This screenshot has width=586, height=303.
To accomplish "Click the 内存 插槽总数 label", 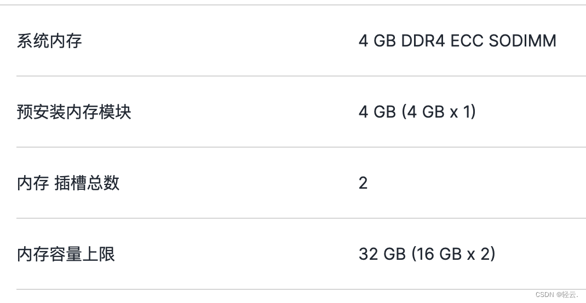I will click(68, 183).
